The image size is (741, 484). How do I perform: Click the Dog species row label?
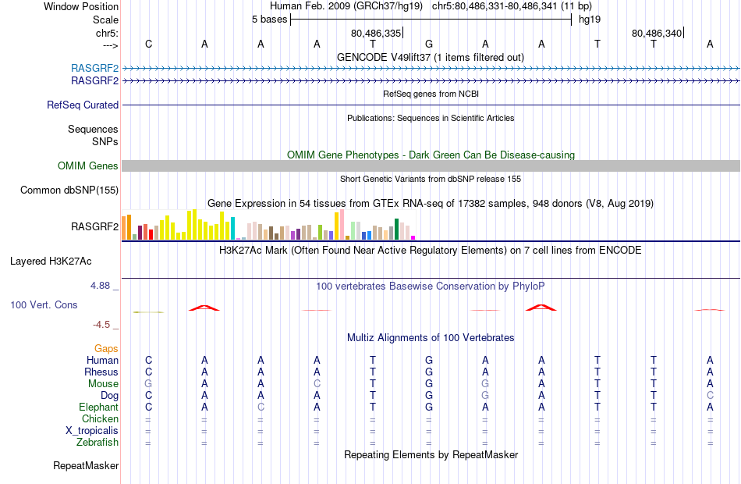click(x=110, y=396)
